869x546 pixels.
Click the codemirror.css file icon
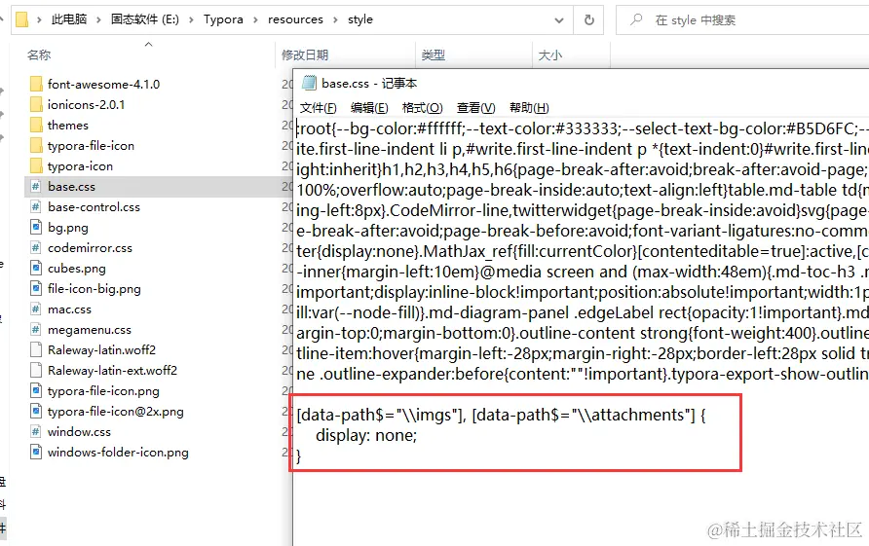pos(36,248)
